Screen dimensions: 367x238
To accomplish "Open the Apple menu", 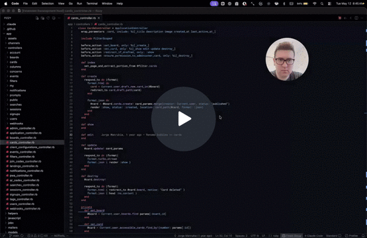I will (6, 3).
